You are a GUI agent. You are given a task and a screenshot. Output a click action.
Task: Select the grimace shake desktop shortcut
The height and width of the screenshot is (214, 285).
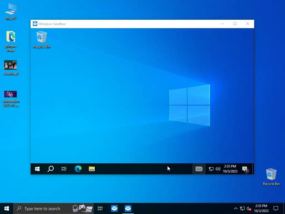point(11,41)
